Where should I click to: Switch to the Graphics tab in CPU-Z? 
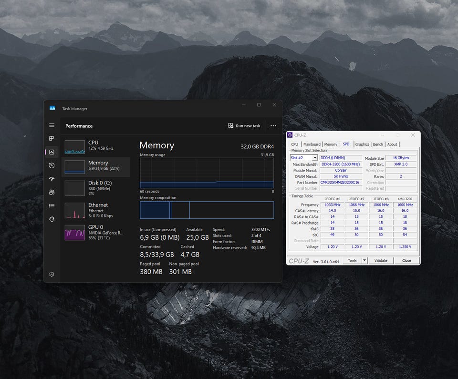tap(362, 144)
